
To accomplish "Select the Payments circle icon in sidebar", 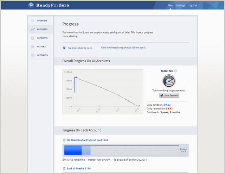I will point(33,38).
